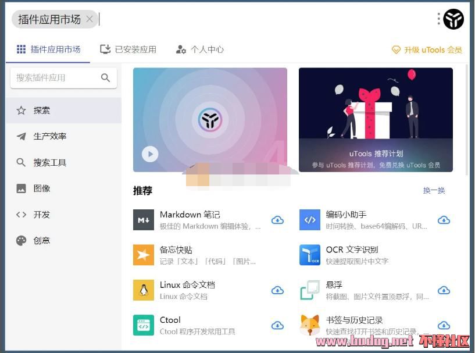Open the 个人中心 tab
This screenshot has width=475, height=353.
click(x=200, y=49)
